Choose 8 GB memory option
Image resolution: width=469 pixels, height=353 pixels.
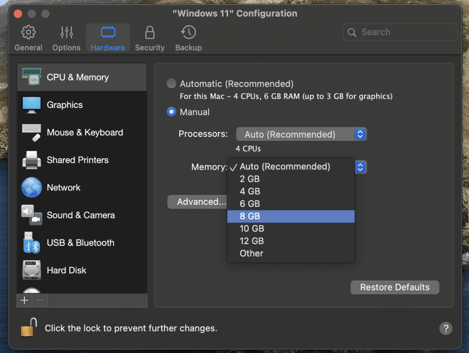coord(291,216)
